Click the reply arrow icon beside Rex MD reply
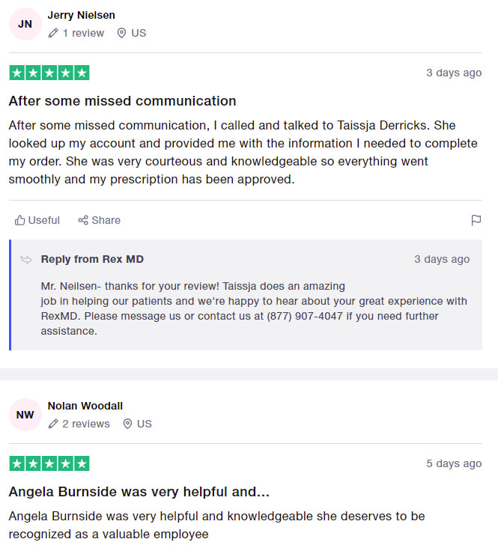Screen dimensions: 498x551 [x=26, y=260]
